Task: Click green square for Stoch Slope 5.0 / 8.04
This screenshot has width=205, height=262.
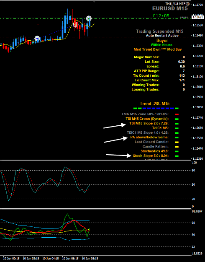Action: pyautogui.click(x=177, y=156)
